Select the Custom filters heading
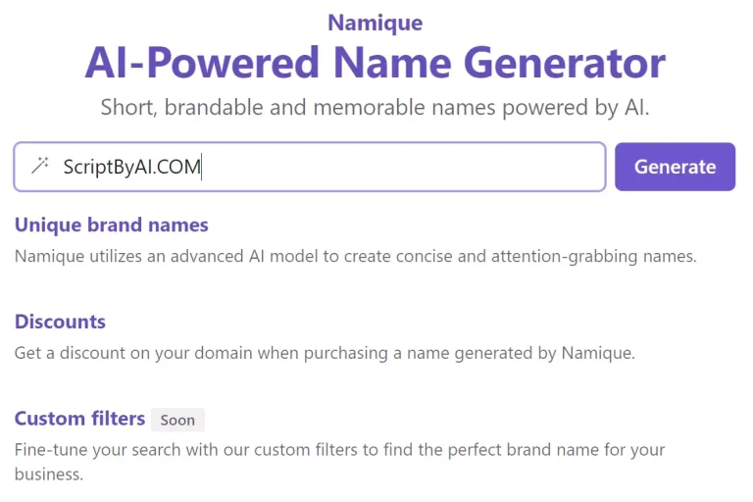 point(79,419)
